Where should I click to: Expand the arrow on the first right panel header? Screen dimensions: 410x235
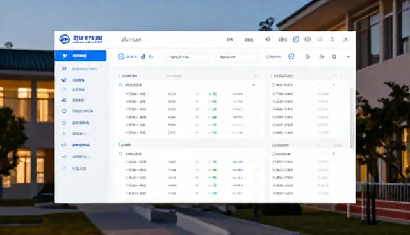334,85
